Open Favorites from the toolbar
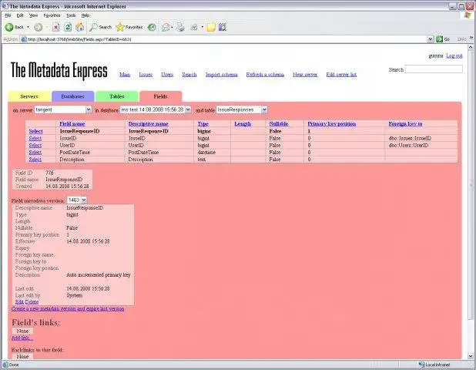 click(129, 27)
